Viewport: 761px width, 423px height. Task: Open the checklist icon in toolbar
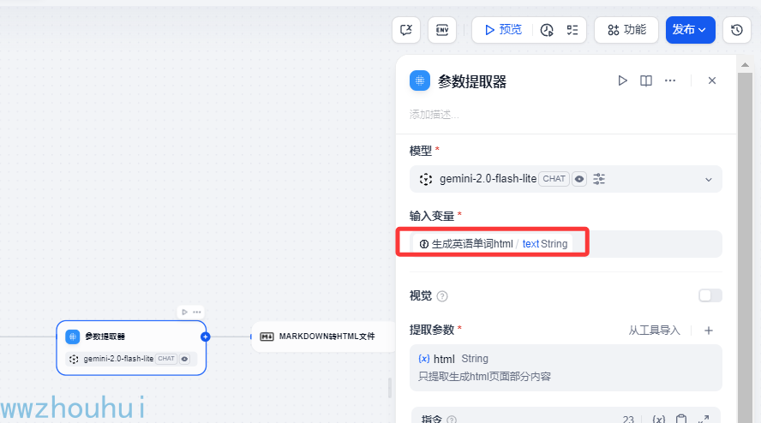572,30
